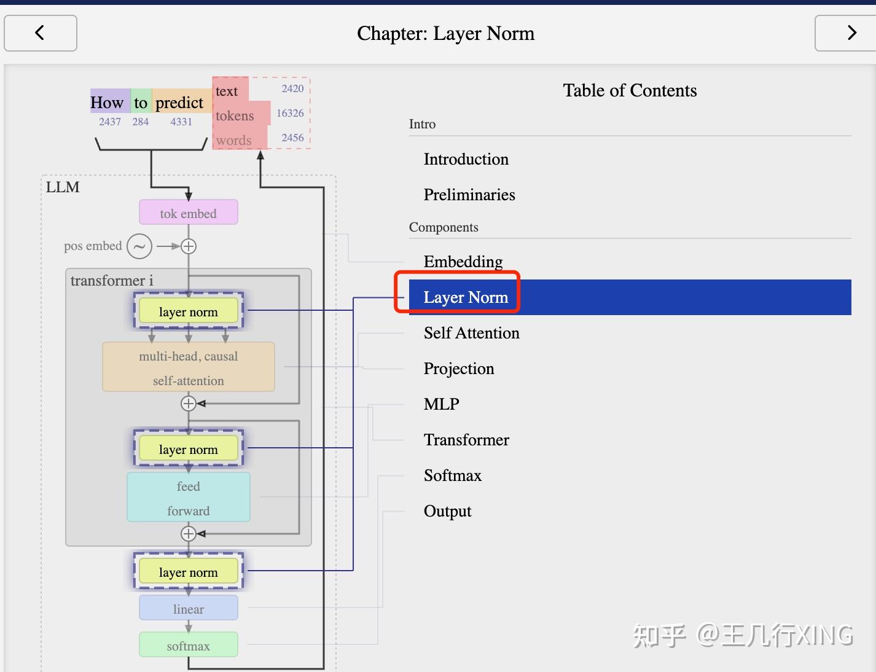876x672 pixels.
Task: Click the linear block above softmax
Action: (x=188, y=608)
